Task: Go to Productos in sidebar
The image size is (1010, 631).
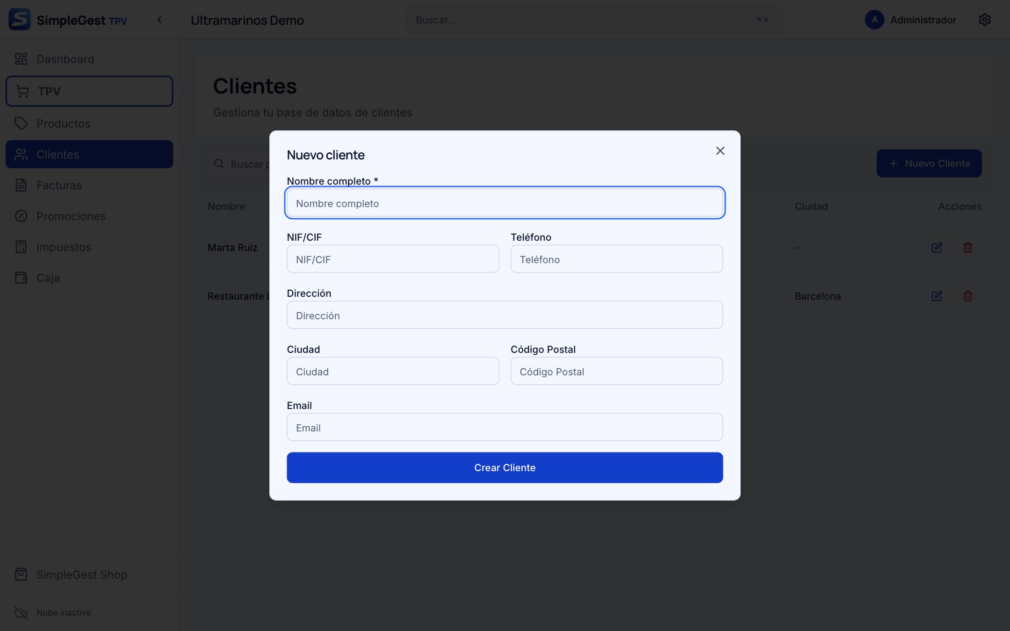Action: coord(89,123)
